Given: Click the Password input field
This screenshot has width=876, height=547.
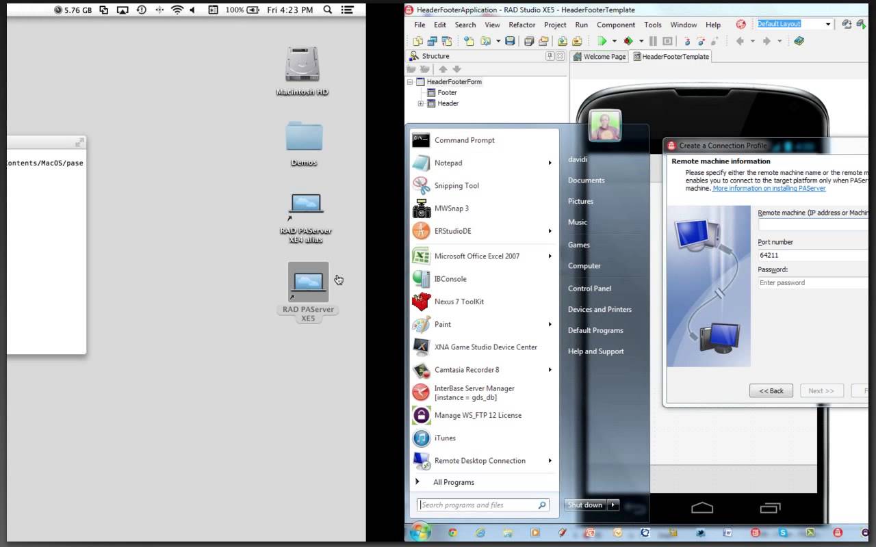Looking at the screenshot, I should coord(813,282).
